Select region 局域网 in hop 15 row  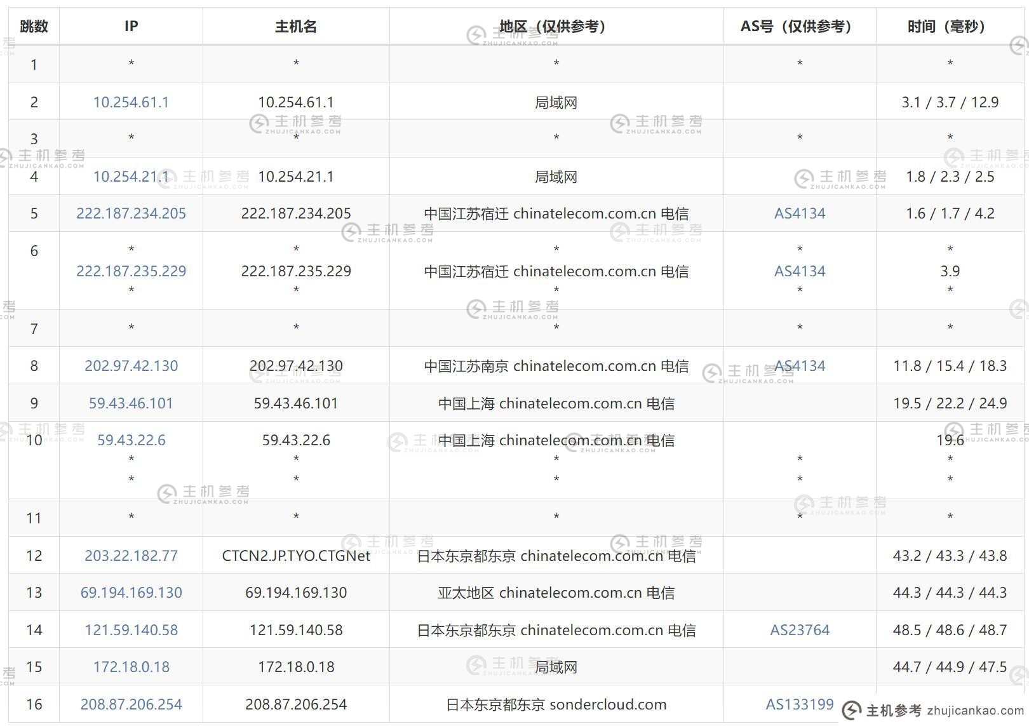(x=556, y=667)
